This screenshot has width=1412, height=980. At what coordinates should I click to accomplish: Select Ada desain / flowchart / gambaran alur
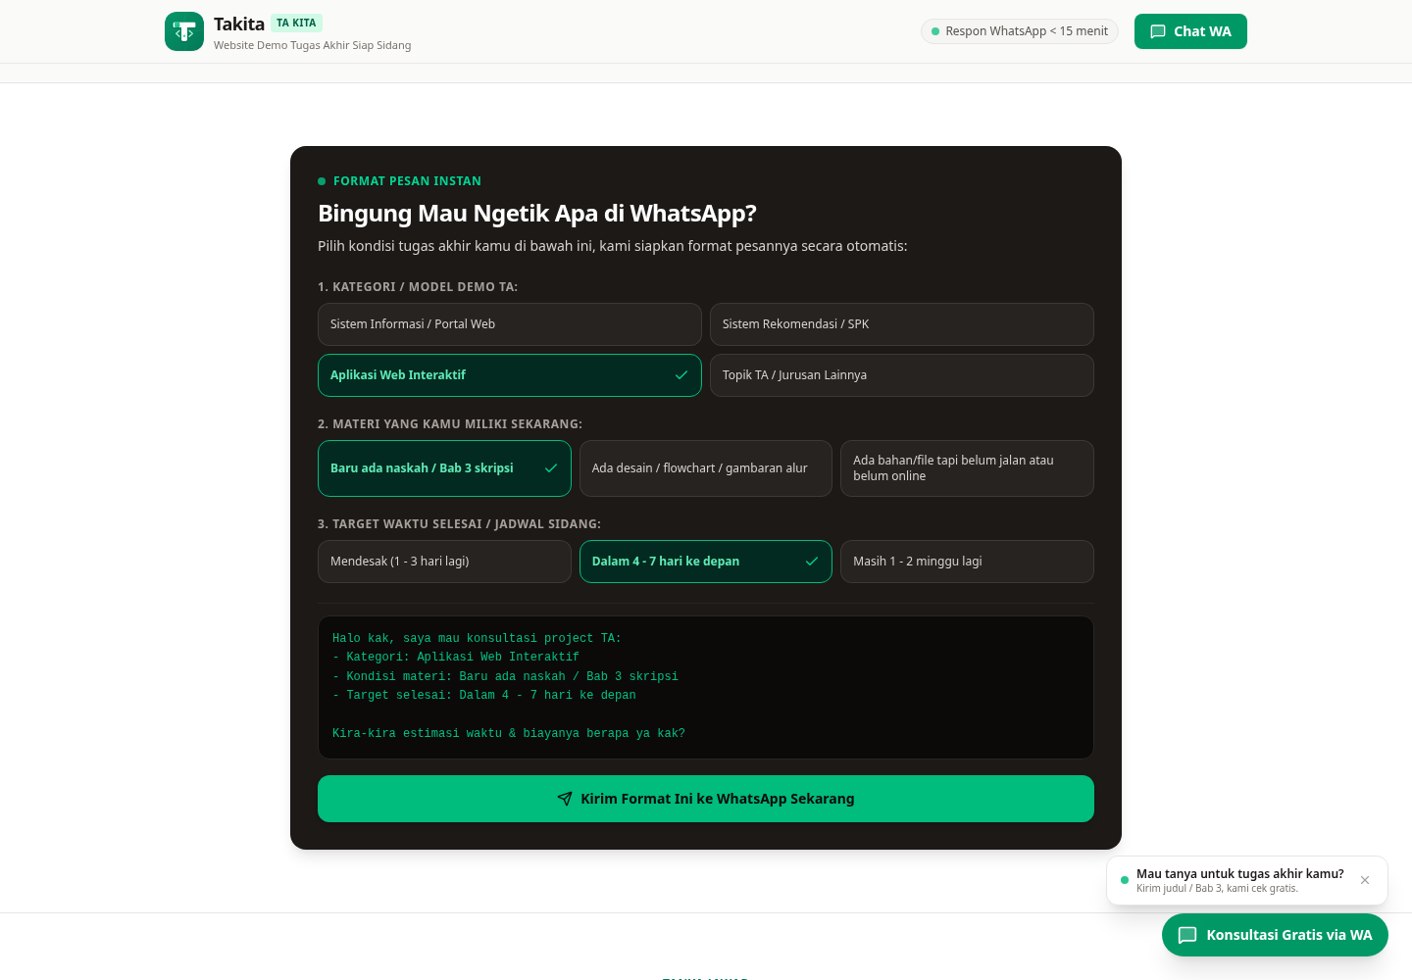click(706, 468)
